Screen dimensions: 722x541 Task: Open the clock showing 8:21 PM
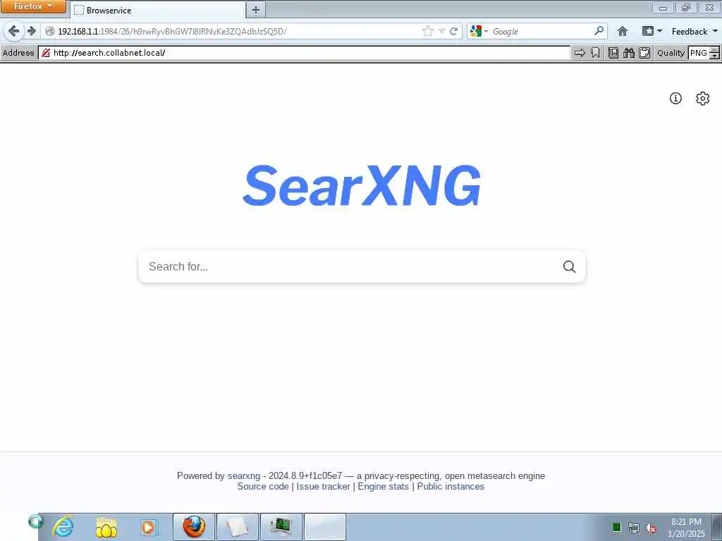(686, 527)
